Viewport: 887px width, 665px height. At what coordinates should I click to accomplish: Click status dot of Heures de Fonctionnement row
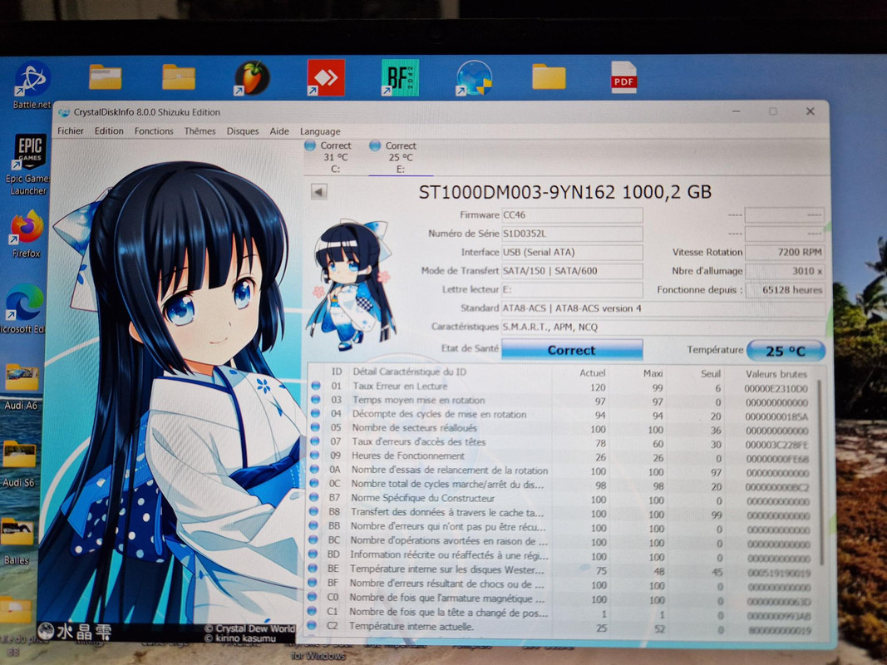click(315, 456)
